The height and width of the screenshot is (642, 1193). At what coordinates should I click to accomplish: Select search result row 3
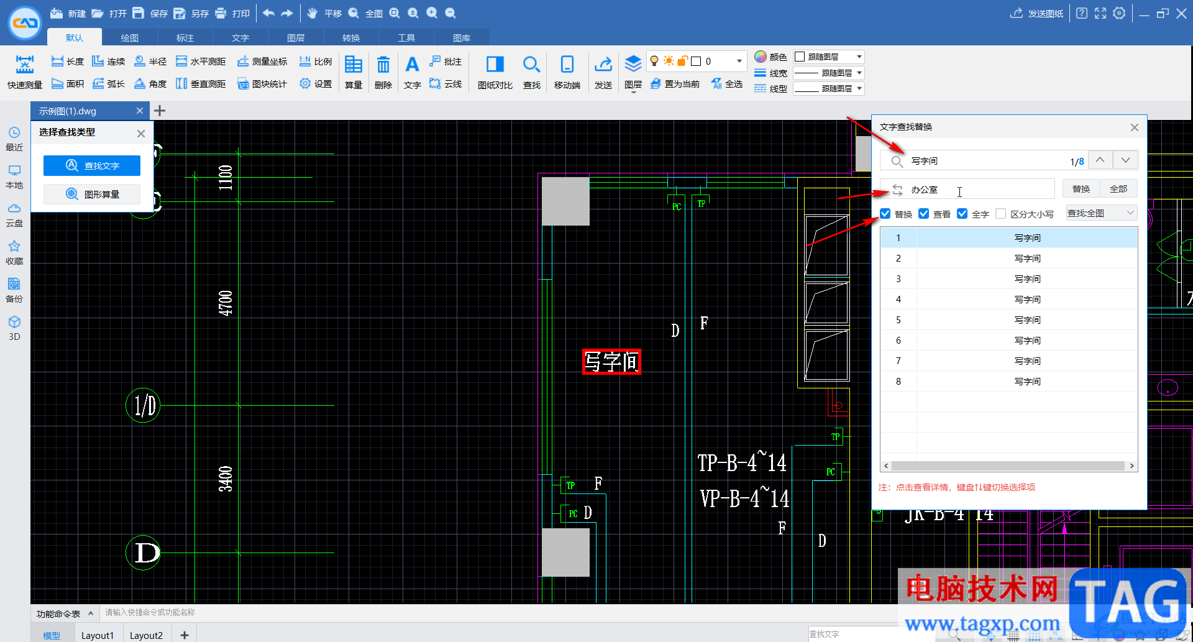coord(1009,278)
